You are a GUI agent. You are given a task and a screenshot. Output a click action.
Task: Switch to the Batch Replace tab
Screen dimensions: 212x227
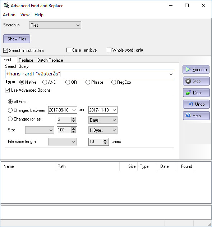click(50, 60)
